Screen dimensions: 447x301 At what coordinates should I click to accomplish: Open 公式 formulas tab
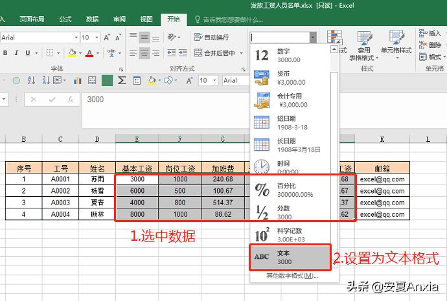65,19
